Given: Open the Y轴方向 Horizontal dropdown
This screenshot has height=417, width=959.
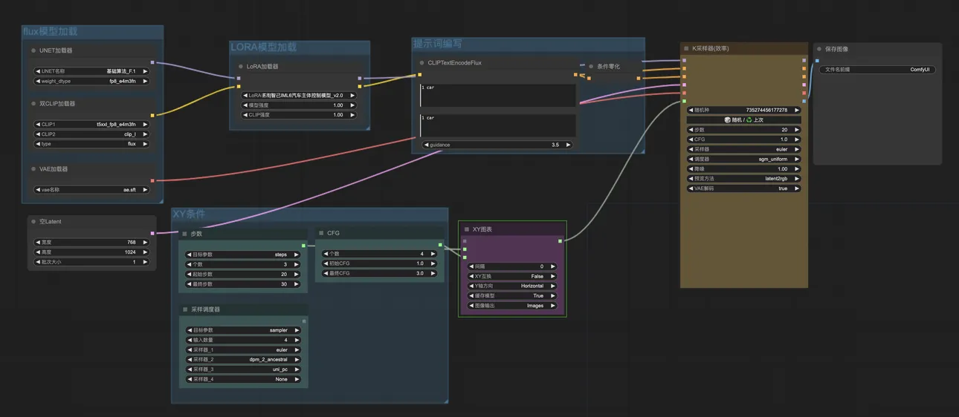Looking at the screenshot, I should (x=513, y=286).
